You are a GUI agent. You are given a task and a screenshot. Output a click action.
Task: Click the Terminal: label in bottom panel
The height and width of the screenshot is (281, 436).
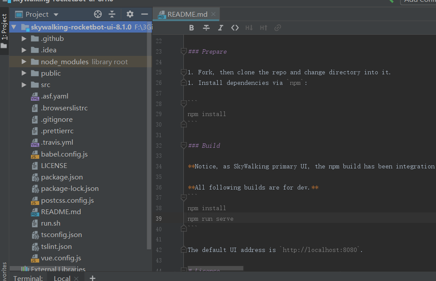28,278
